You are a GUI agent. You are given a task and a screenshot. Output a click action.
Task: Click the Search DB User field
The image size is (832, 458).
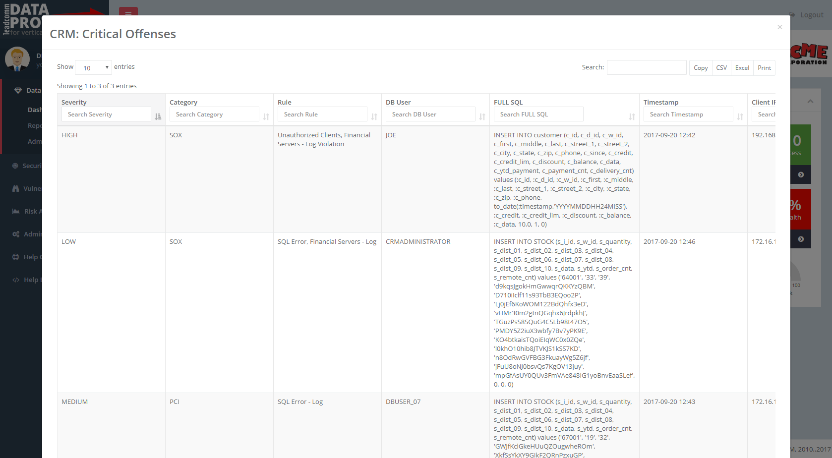point(430,114)
